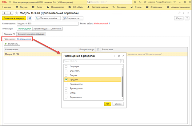This screenshot has width=192, height=126.
Task: Open Покупки section
Action: 22,7
